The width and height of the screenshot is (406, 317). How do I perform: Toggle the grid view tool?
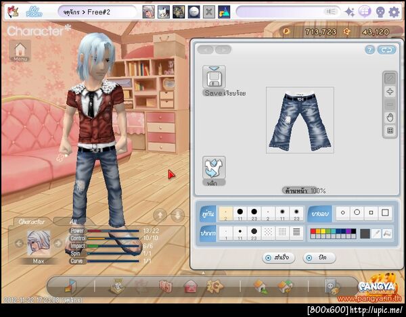coord(390,130)
